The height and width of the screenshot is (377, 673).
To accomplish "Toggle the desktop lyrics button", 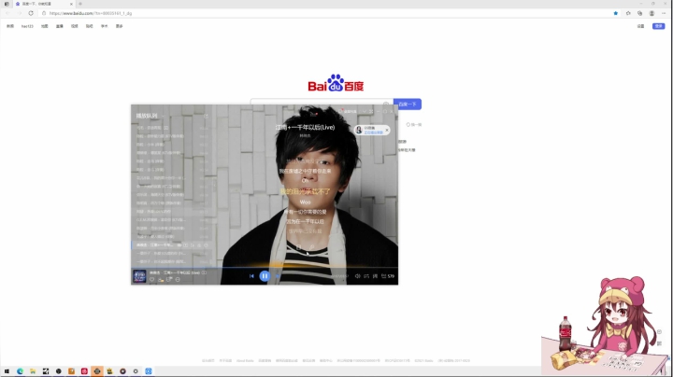I will pyautogui.click(x=375, y=276).
